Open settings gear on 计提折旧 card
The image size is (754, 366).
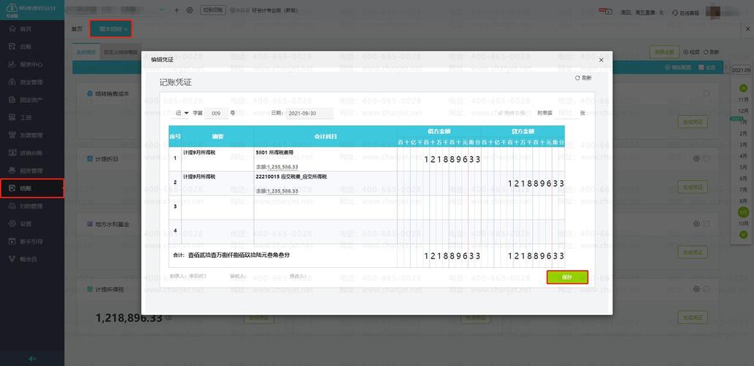click(696, 158)
